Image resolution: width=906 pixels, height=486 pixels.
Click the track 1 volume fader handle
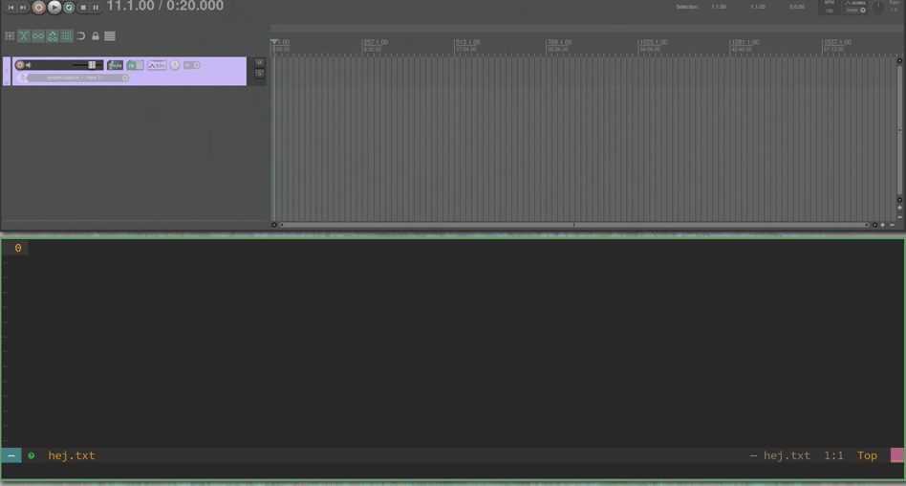click(92, 65)
